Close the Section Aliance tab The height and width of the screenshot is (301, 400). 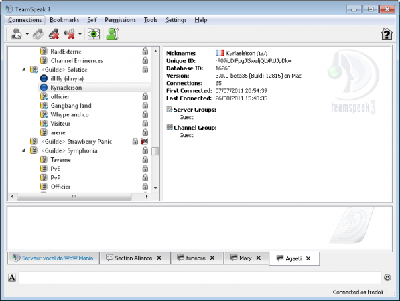(159, 258)
